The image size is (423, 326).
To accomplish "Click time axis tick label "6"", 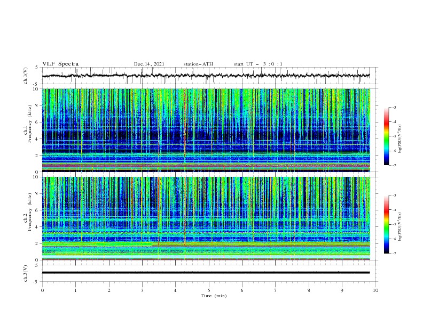I will click(242, 290).
